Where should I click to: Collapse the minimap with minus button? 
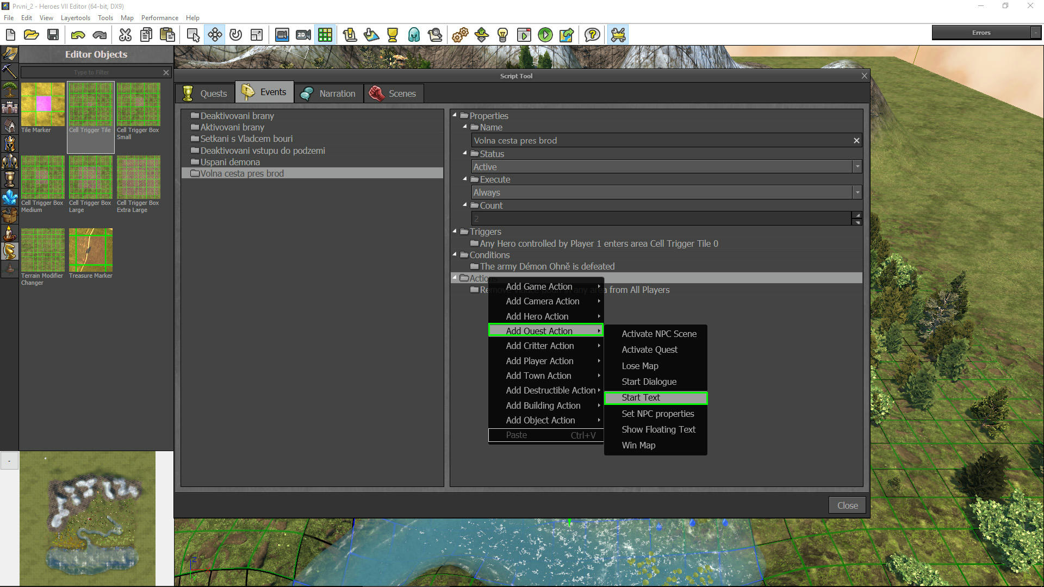point(9,461)
